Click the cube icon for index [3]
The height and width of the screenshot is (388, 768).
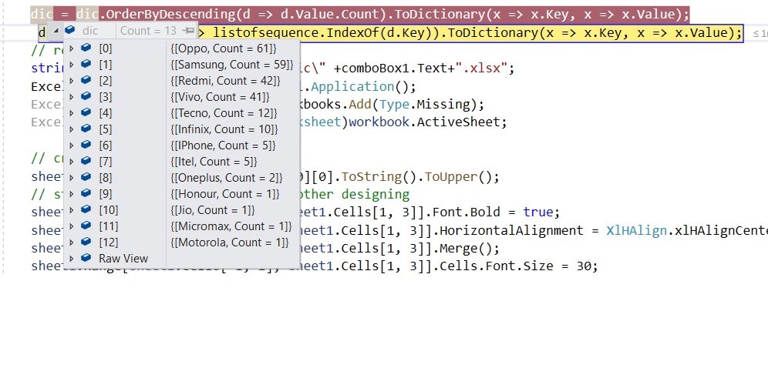[86, 96]
